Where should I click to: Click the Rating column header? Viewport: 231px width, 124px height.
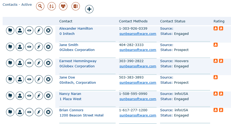tap(219, 21)
